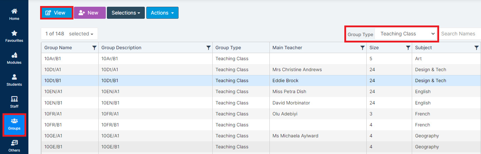The height and width of the screenshot is (154, 481).
Task: Filter the Size column
Action: [408, 48]
